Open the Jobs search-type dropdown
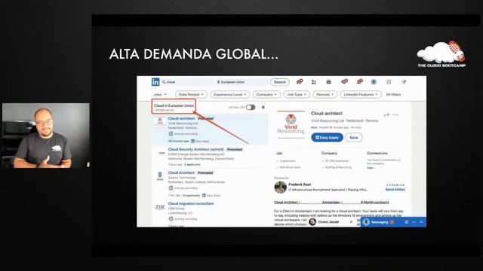The height and width of the screenshot is (271, 483). click(x=160, y=95)
